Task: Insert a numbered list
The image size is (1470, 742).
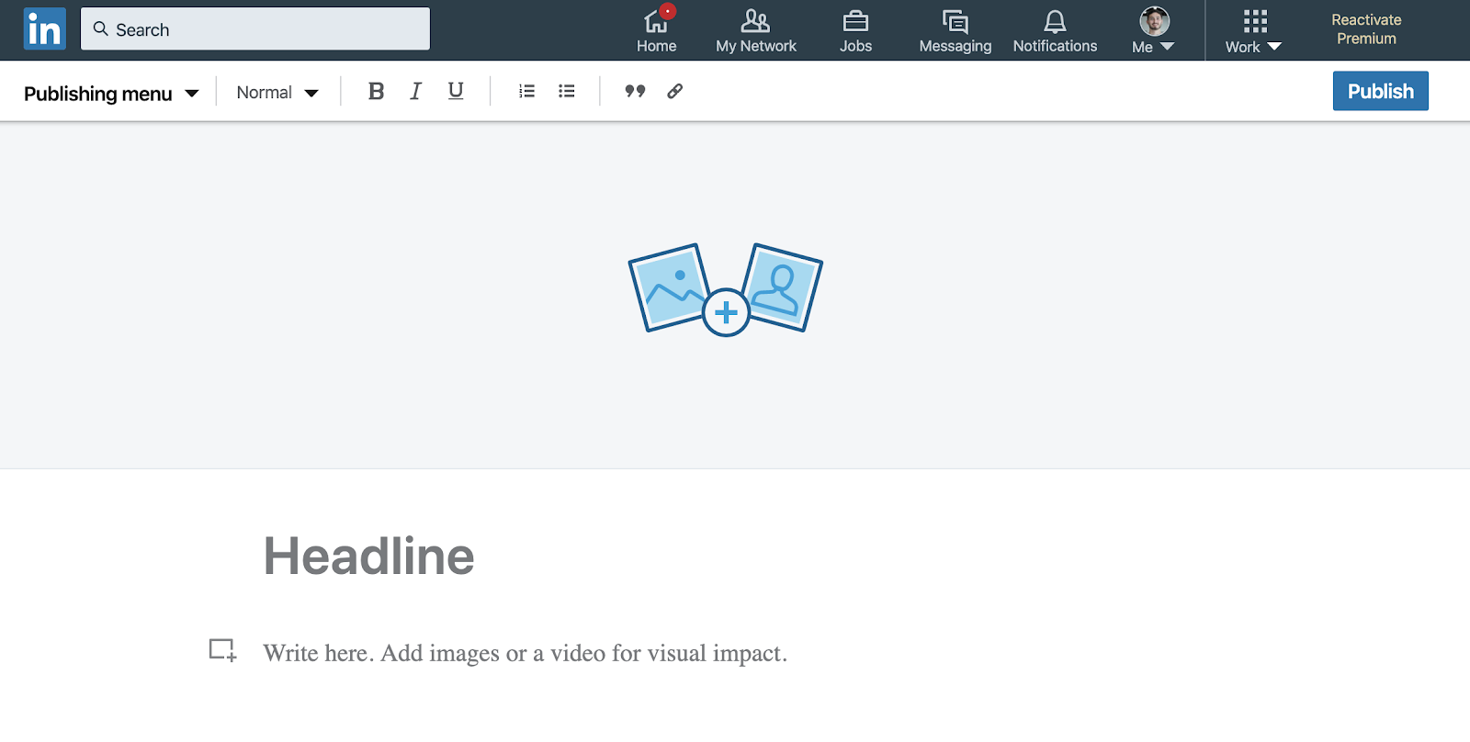Action: [x=526, y=91]
